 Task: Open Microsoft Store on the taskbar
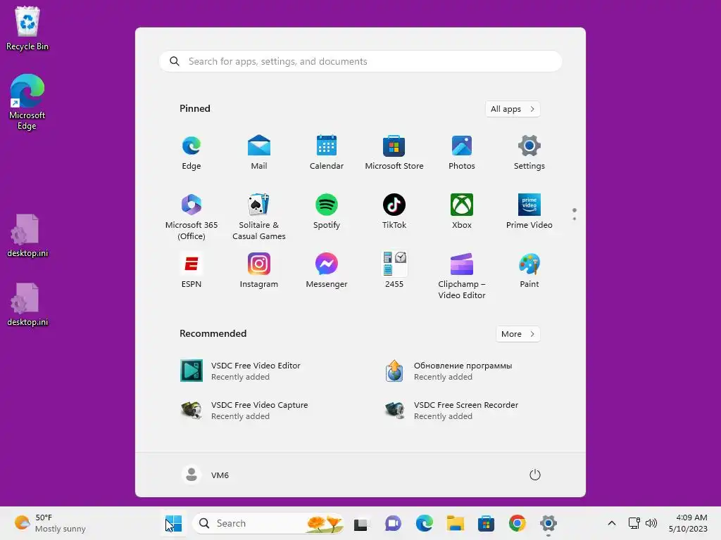click(x=486, y=523)
